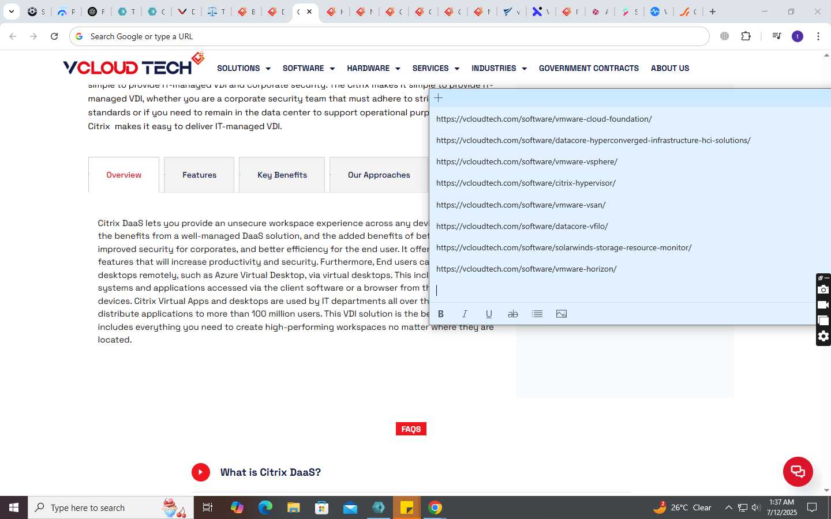Screen dimensions: 831x519
Task: Go forward to the next page
Action: click(33, 36)
